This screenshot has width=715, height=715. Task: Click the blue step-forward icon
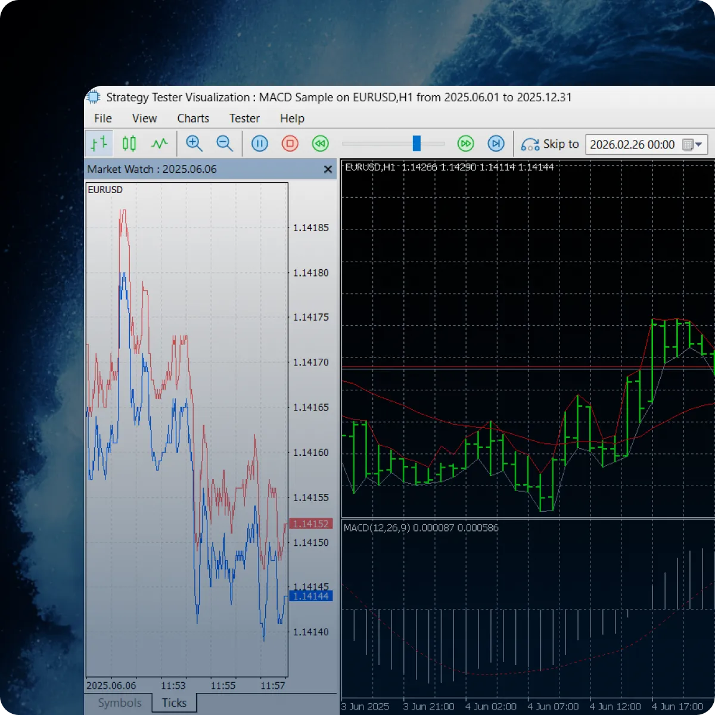tap(496, 144)
